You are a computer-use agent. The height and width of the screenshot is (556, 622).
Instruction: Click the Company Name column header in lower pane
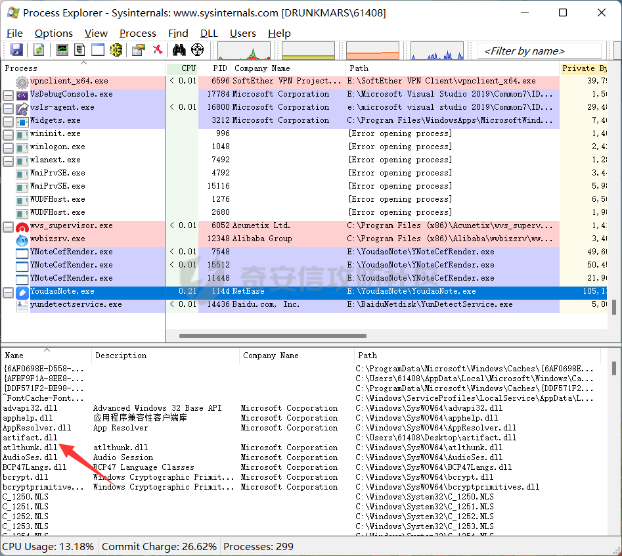coord(271,356)
